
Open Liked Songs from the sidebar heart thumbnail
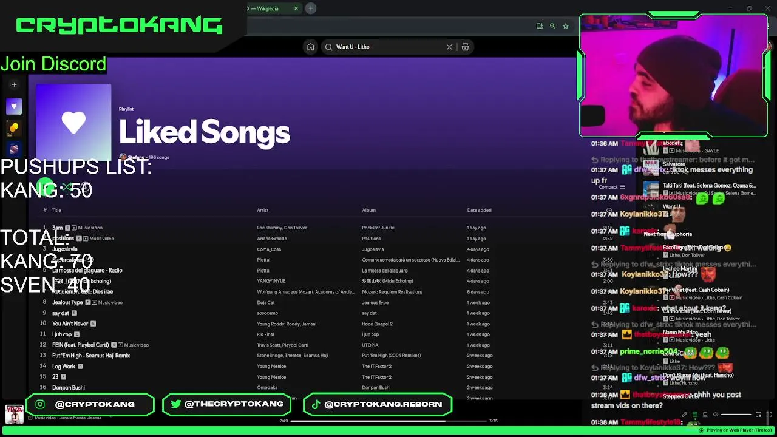pyautogui.click(x=14, y=106)
